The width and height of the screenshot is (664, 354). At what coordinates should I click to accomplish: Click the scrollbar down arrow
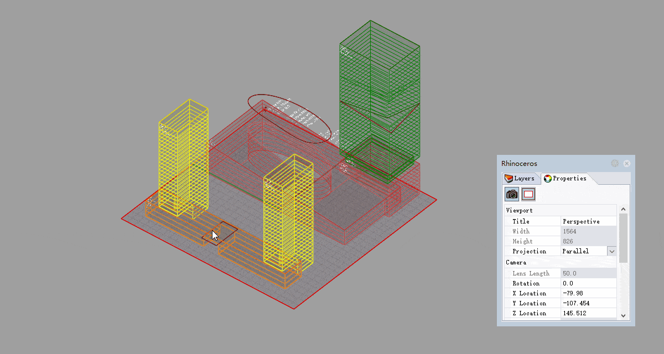pyautogui.click(x=623, y=316)
